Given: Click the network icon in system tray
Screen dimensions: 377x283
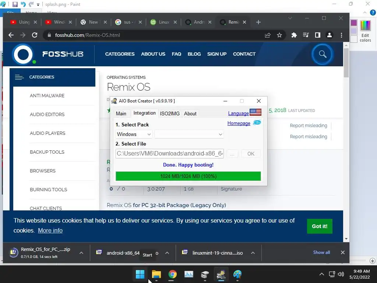Looking at the screenshot, I should pos(332,274).
